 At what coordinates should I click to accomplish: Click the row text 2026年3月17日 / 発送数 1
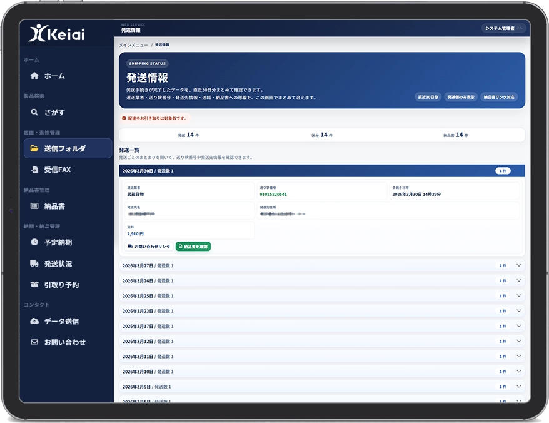(x=148, y=326)
